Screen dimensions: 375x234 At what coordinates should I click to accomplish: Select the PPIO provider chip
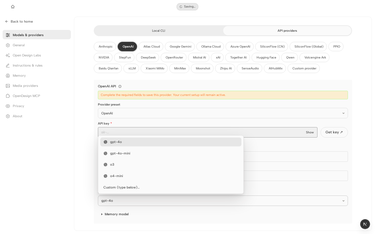click(336, 47)
